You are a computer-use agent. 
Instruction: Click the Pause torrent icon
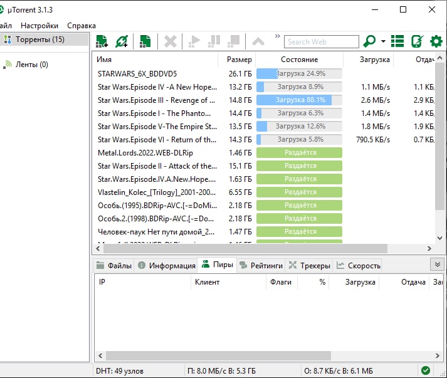pyautogui.click(x=214, y=41)
